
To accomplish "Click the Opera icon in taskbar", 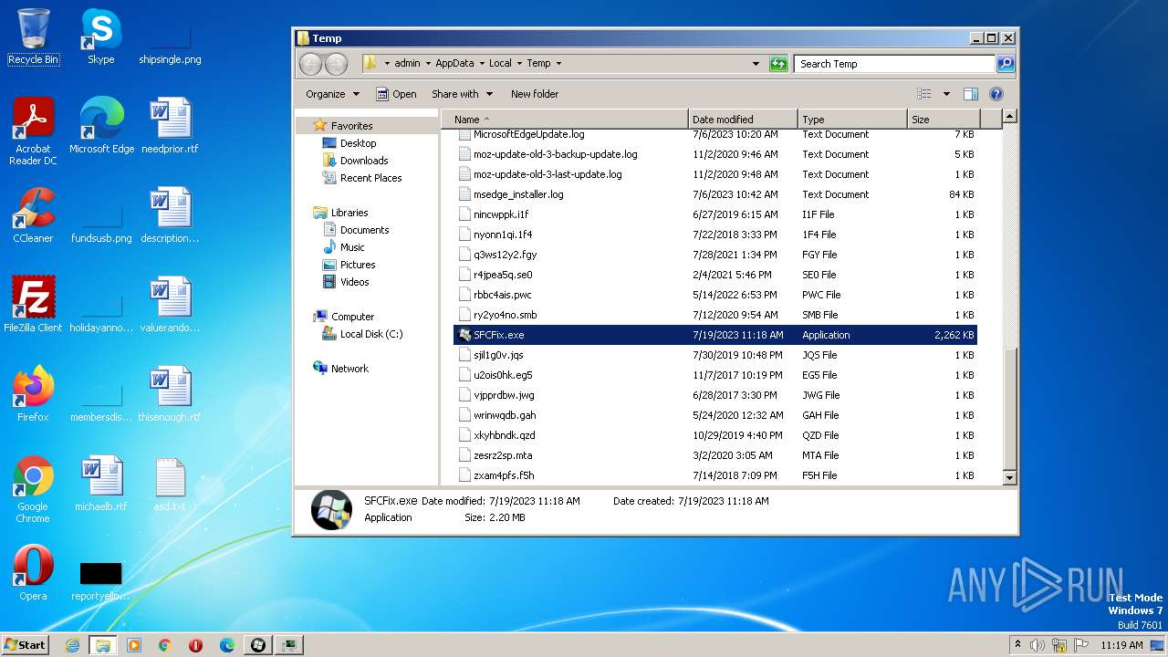I will 195,645.
